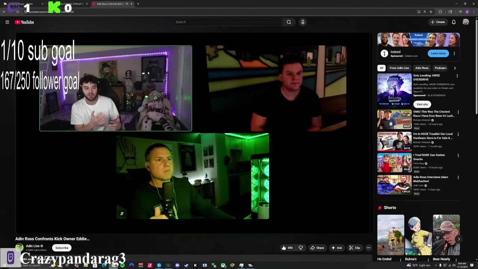This screenshot has height=269, width=478.
Task: Open the Create menu
Action: point(438,22)
